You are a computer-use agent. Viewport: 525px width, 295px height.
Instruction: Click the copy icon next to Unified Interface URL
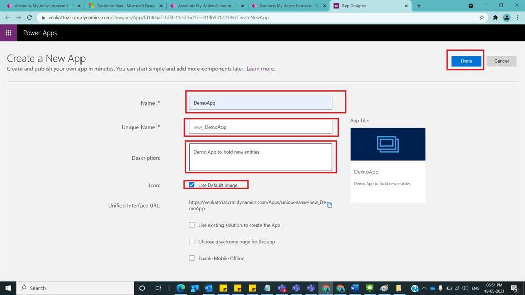pyautogui.click(x=330, y=205)
